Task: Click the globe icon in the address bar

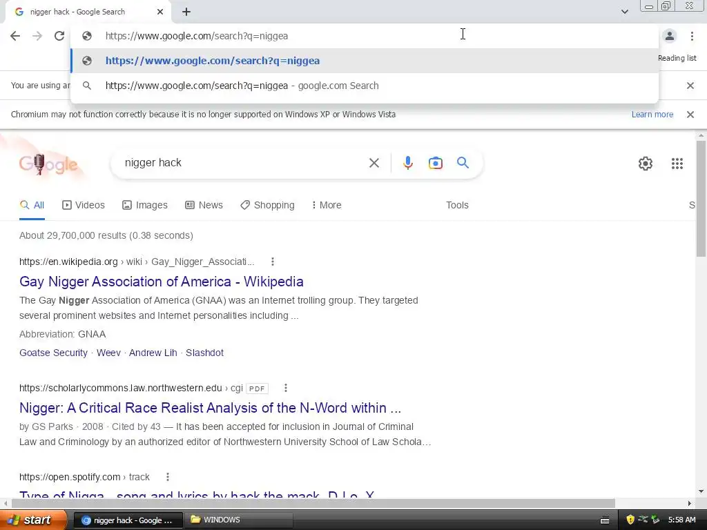Action: [x=87, y=36]
